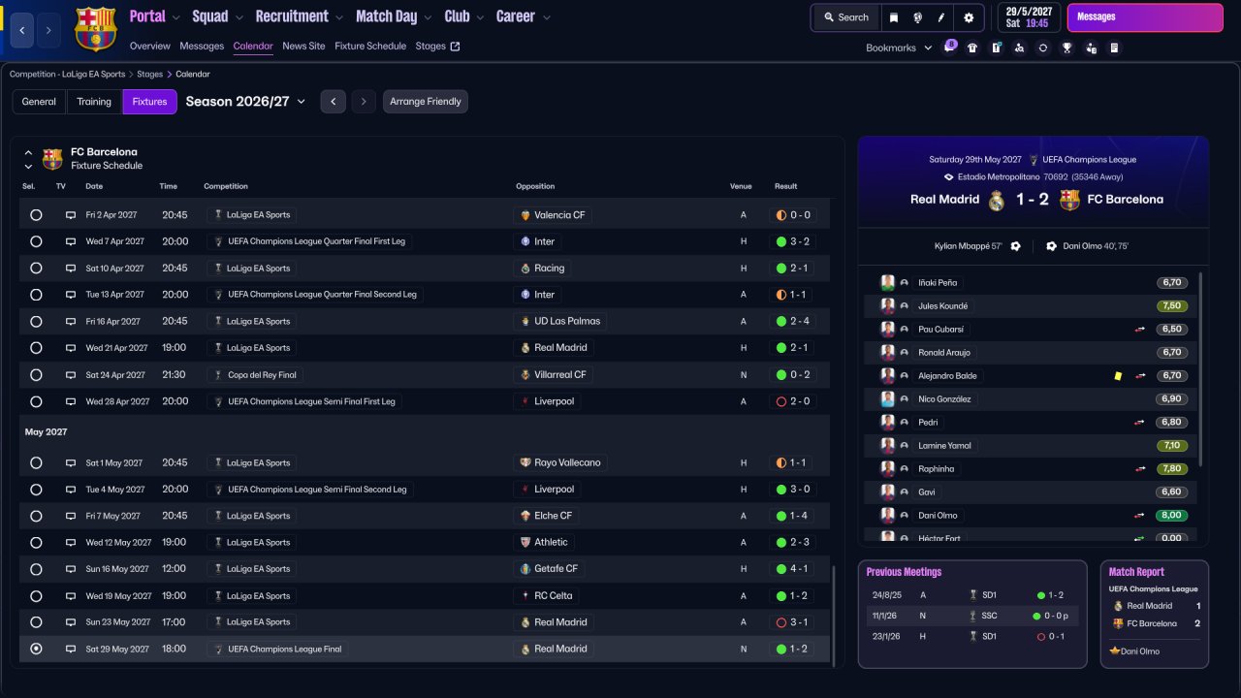This screenshot has height=698, width=1241.
Task: Click the purple Messages button
Action: pos(1145,17)
